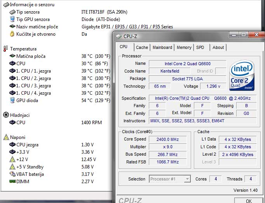The height and width of the screenshot is (203, 265).
Task: Click the warning icon beside Naponi
Action: pos(5,137)
